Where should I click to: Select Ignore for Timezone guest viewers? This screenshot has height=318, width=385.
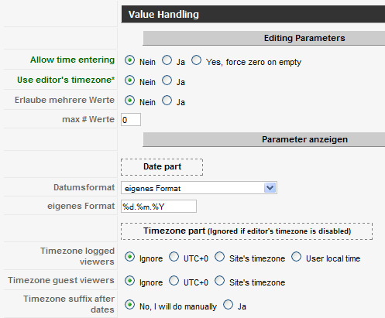[129, 281]
